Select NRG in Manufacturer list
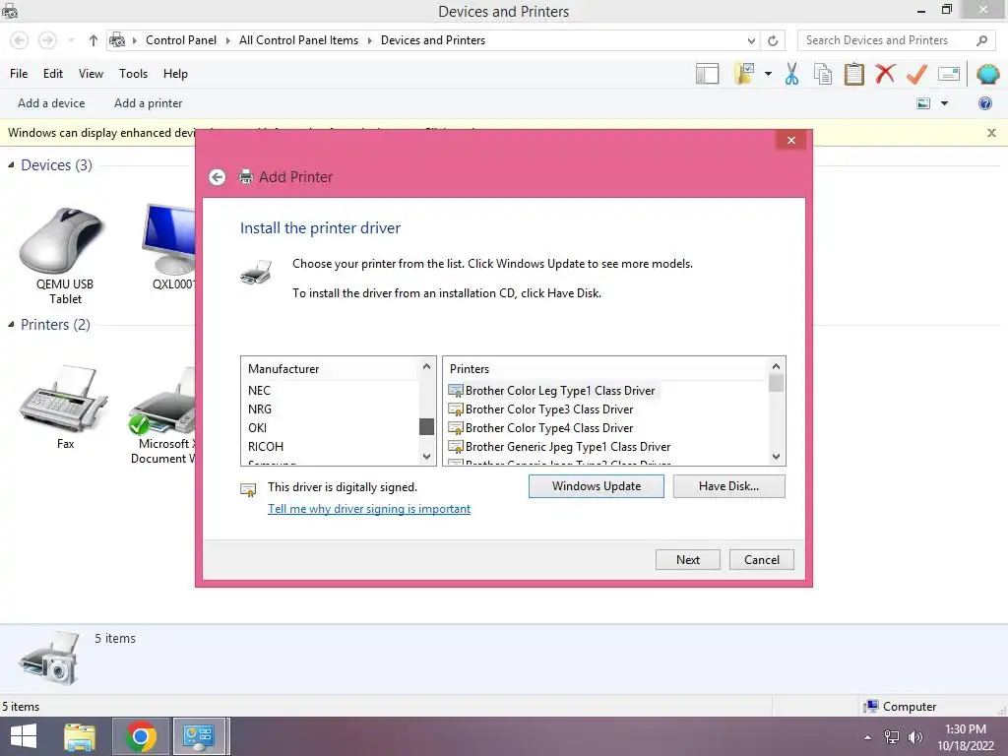Viewport: 1008px width, 756px height. click(260, 409)
